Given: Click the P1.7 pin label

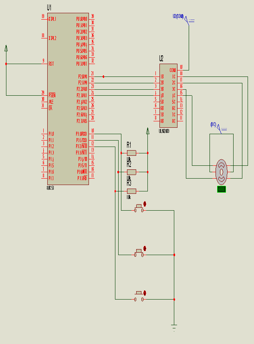Looking at the screenshot, I should pos(51,178).
